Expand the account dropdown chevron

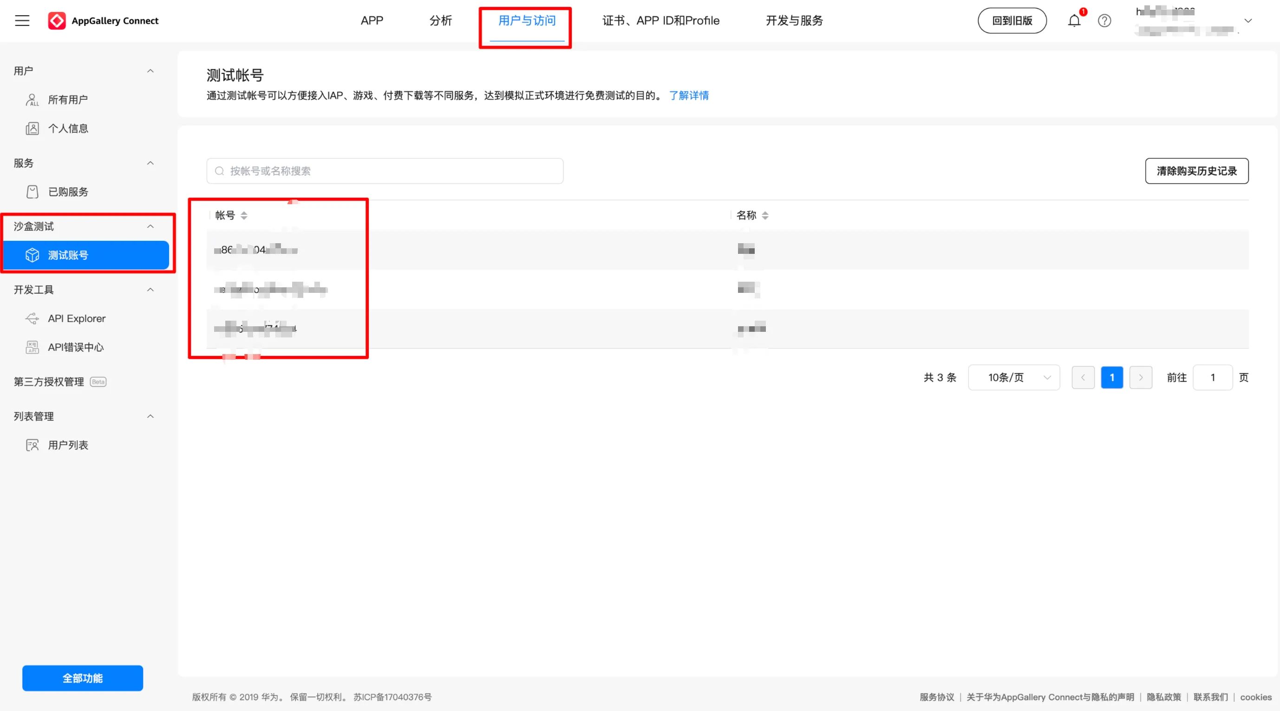pos(1247,20)
